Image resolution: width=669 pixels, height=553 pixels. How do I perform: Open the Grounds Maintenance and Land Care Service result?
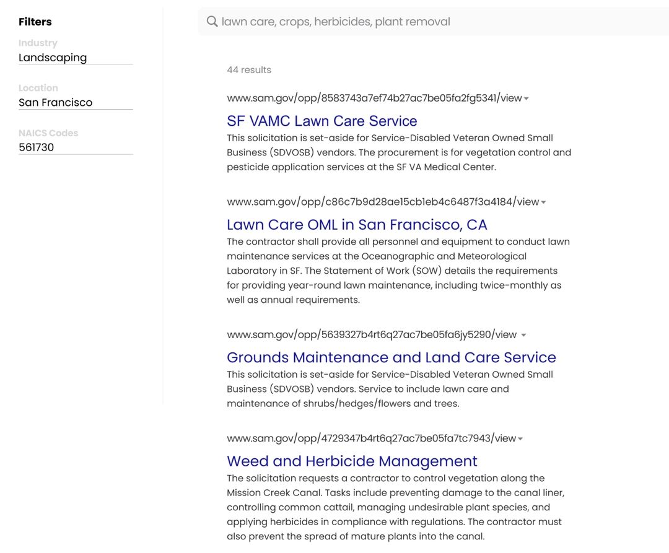[391, 357]
